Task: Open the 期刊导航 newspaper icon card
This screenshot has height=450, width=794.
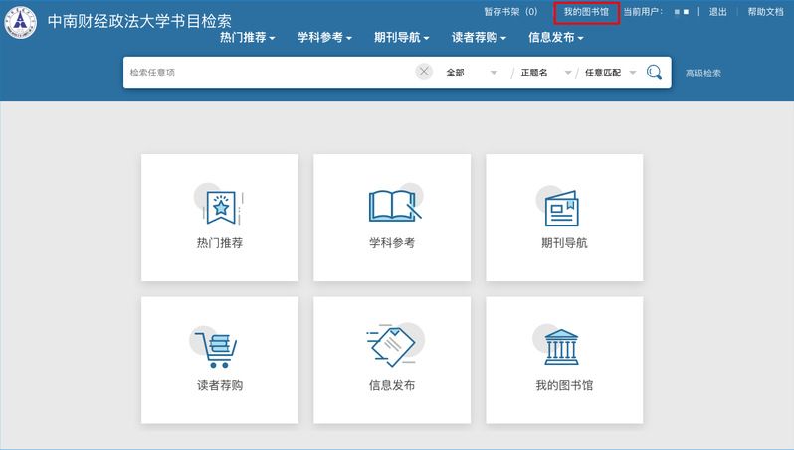Action: click(x=564, y=218)
